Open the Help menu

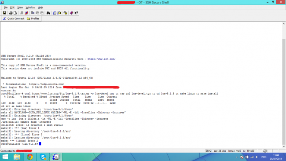pyautogui.click(x=40, y=7)
